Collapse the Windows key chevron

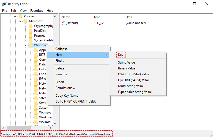click(25, 45)
